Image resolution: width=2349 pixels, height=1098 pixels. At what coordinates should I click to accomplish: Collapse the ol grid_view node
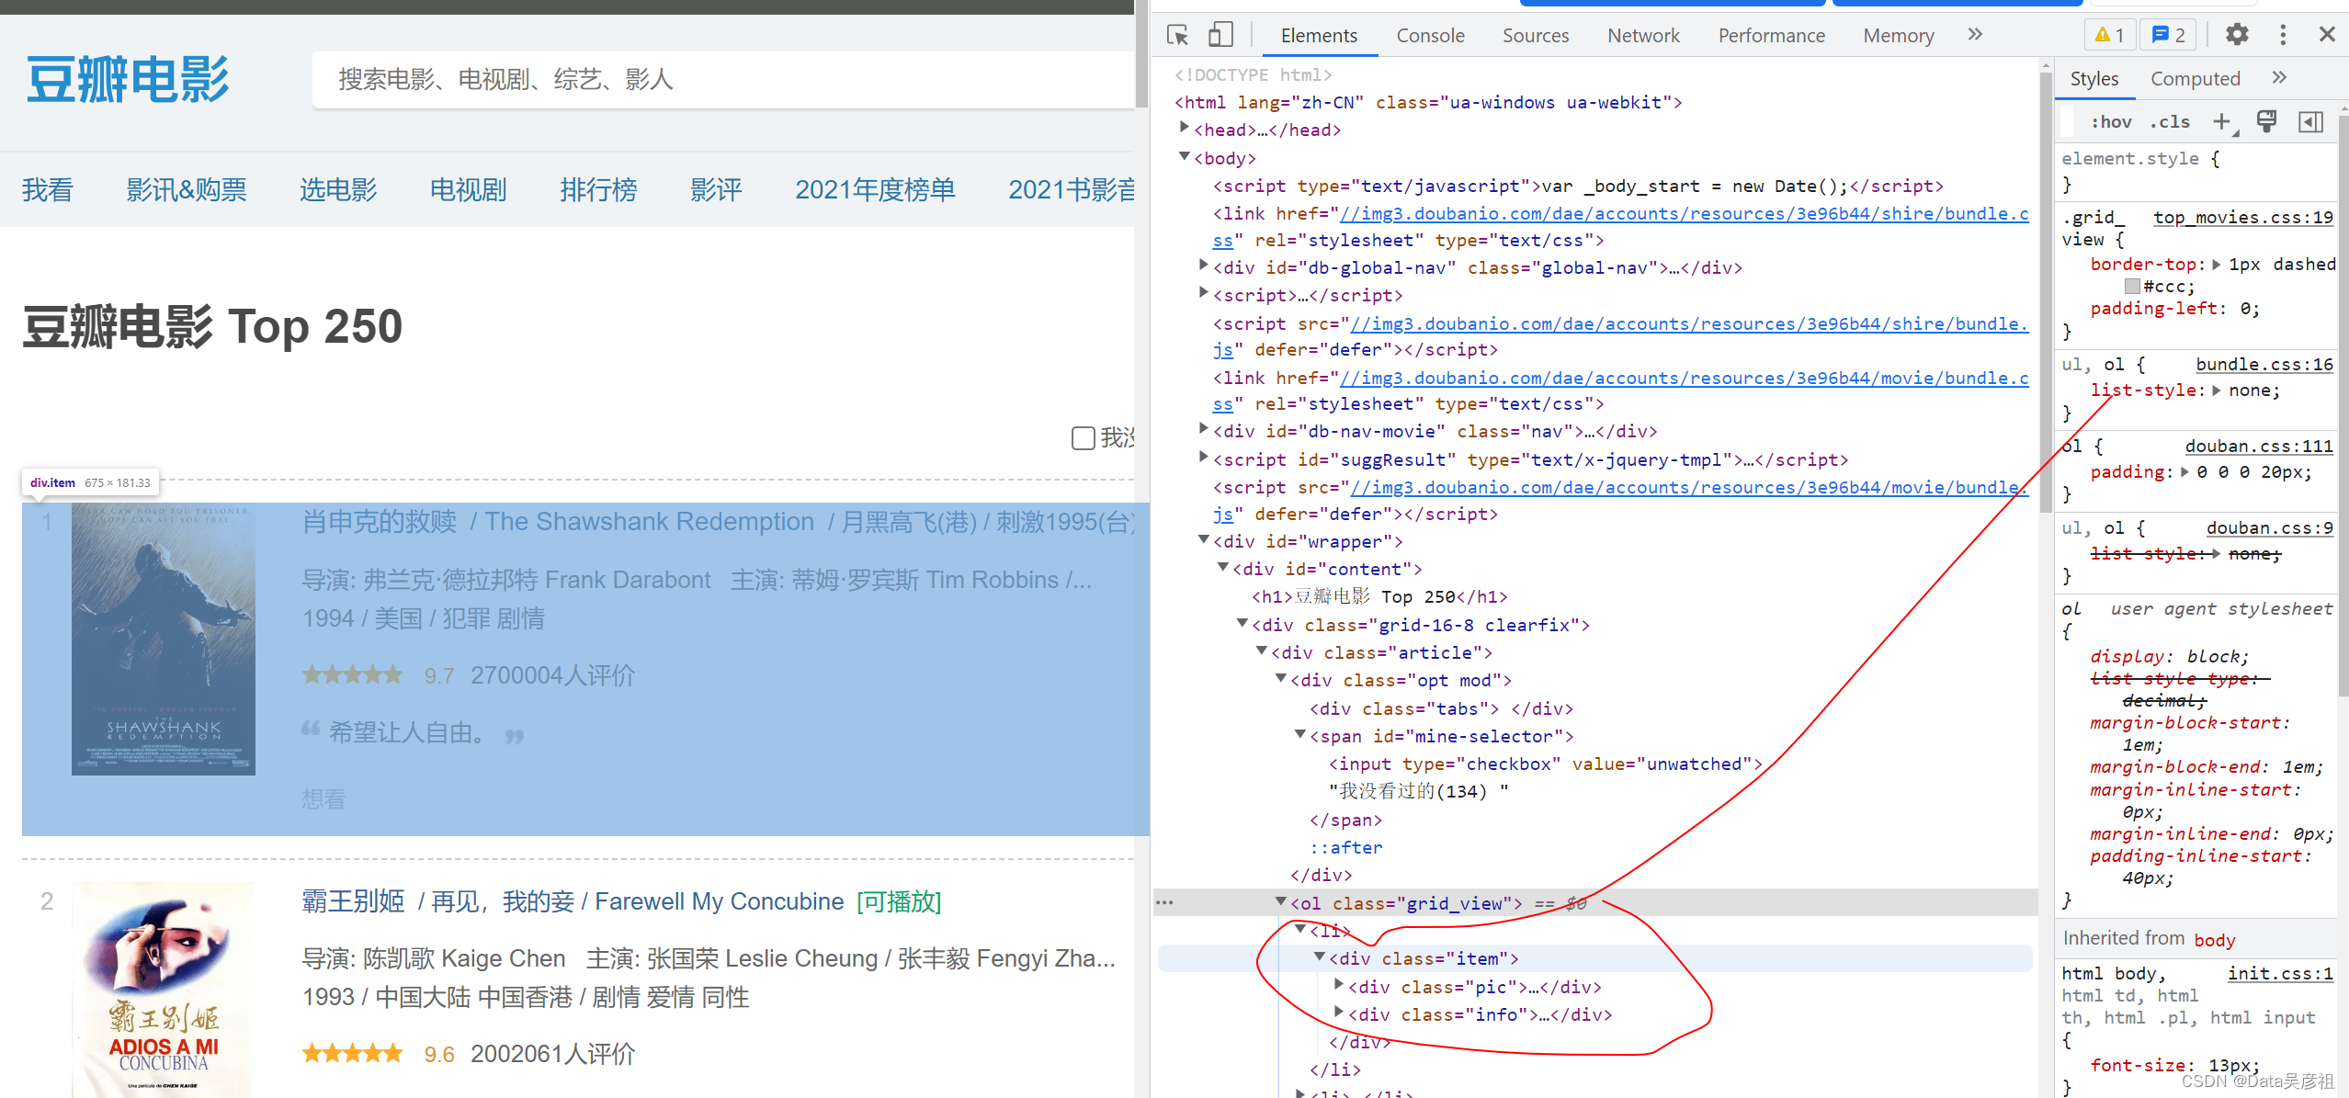coord(1281,902)
